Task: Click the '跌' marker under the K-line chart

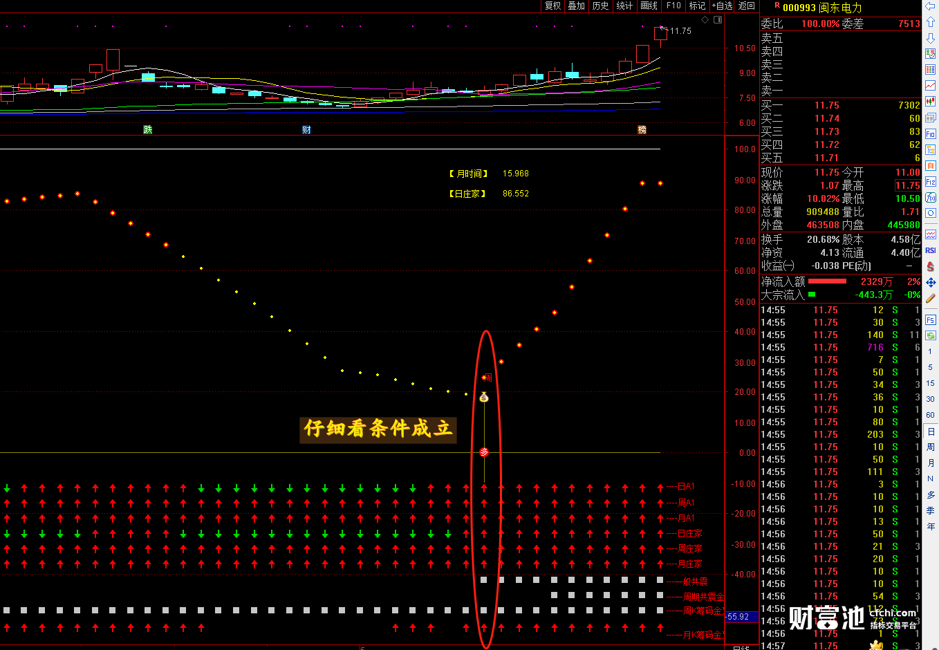Action: pyautogui.click(x=147, y=130)
